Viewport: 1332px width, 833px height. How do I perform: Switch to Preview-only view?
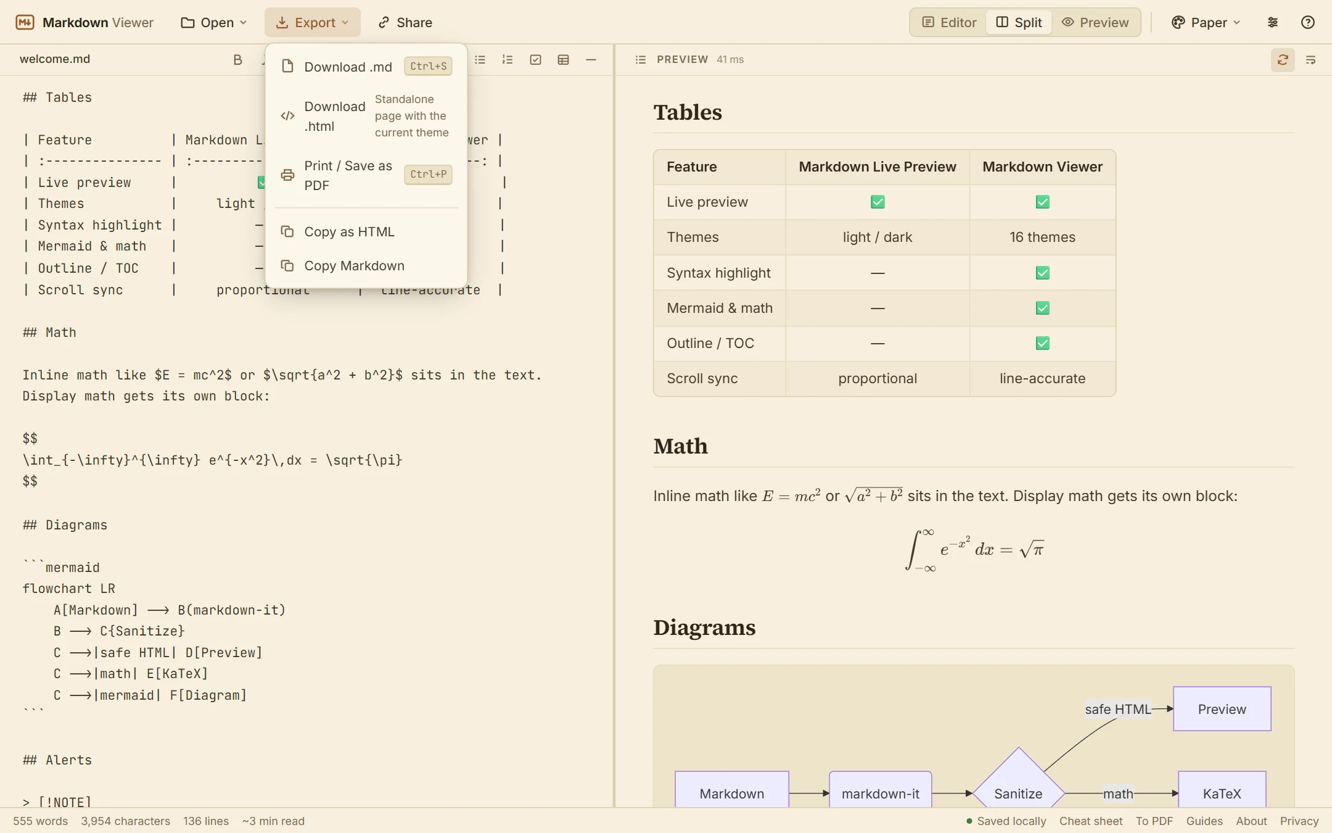pyautogui.click(x=1095, y=22)
